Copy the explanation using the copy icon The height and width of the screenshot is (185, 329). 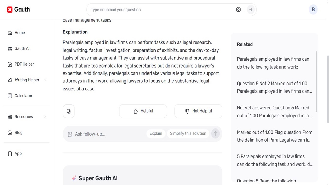tap(68, 111)
